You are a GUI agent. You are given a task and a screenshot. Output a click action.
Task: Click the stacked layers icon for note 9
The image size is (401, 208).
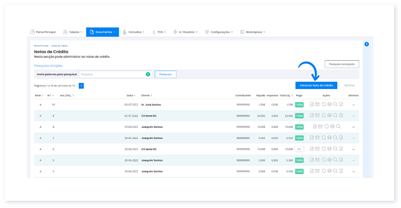329,115
